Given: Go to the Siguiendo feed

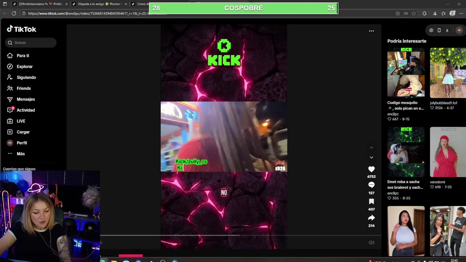Looking at the screenshot, I should tap(26, 78).
